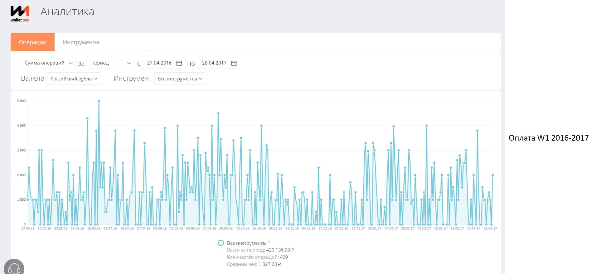
Task: Remove the 'Все инструменты' series with the x
Action: [x=269, y=242]
